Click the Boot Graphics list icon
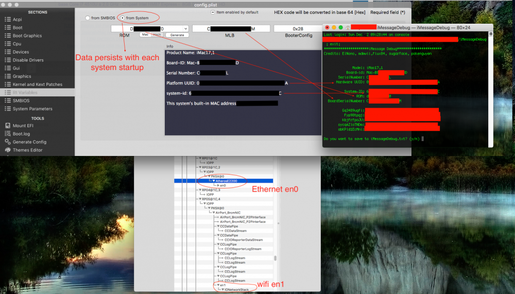 (x=8, y=36)
